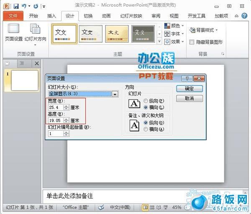Screen dimensions: 251x214
Task: Switch to the 开始 tab
Action: (x=33, y=16)
